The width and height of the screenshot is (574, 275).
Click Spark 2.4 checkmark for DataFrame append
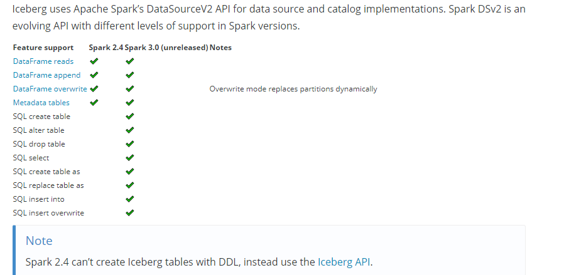[x=94, y=75]
